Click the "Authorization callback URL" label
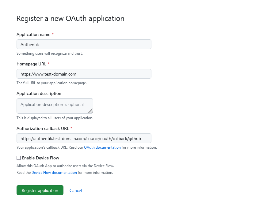This screenshot has height=215, width=259. click(43, 128)
